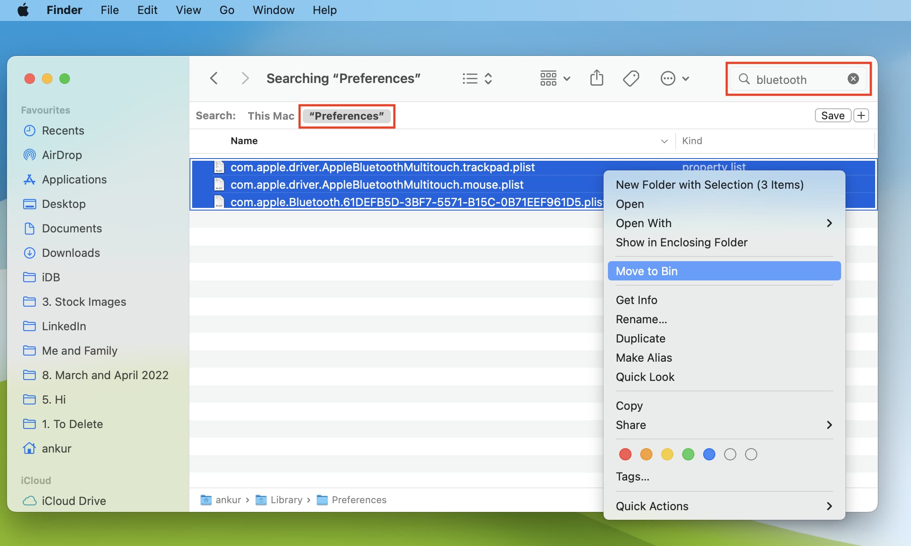Save the current search
911x546 pixels.
[x=833, y=116]
